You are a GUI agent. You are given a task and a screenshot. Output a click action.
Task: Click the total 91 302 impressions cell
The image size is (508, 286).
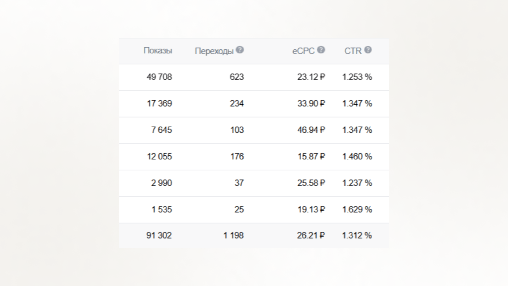click(159, 235)
